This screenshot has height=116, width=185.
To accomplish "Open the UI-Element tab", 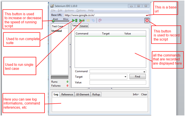I will (x=82, y=94).
